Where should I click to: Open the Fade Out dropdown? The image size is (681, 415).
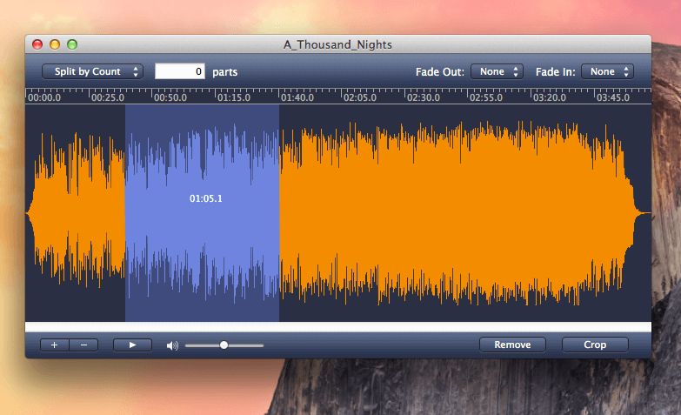click(497, 71)
